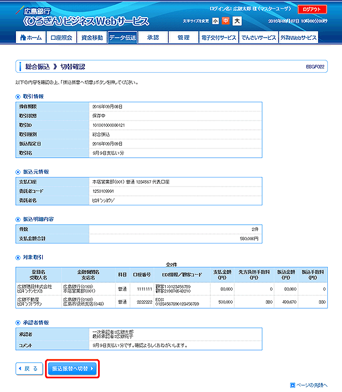Click the 委託者コード value 1250109991

[103, 191]
